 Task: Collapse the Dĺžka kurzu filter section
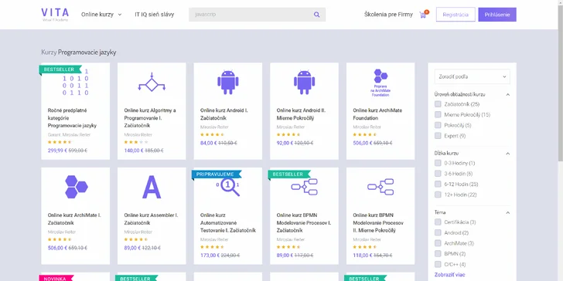point(507,154)
